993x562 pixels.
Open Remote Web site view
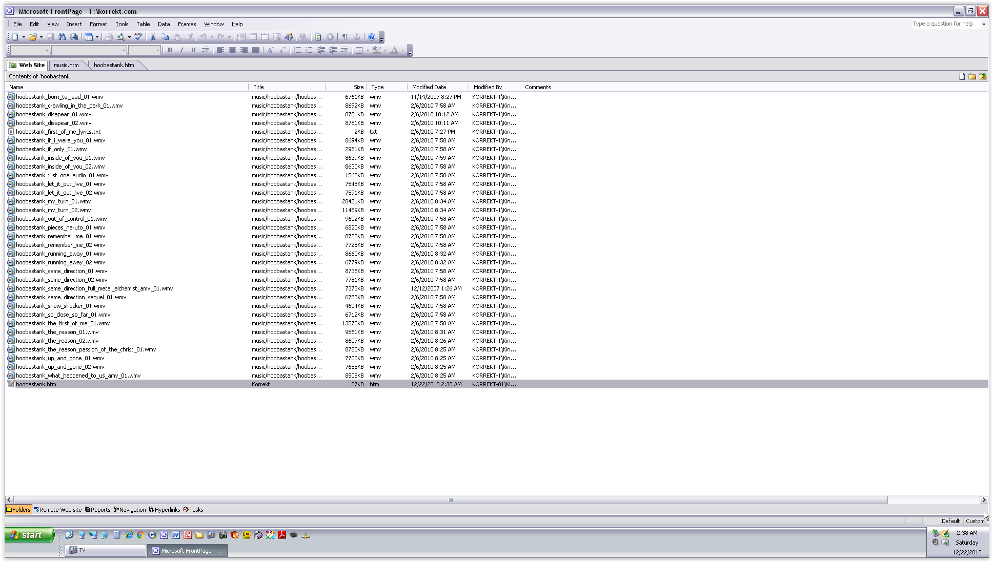coord(57,510)
